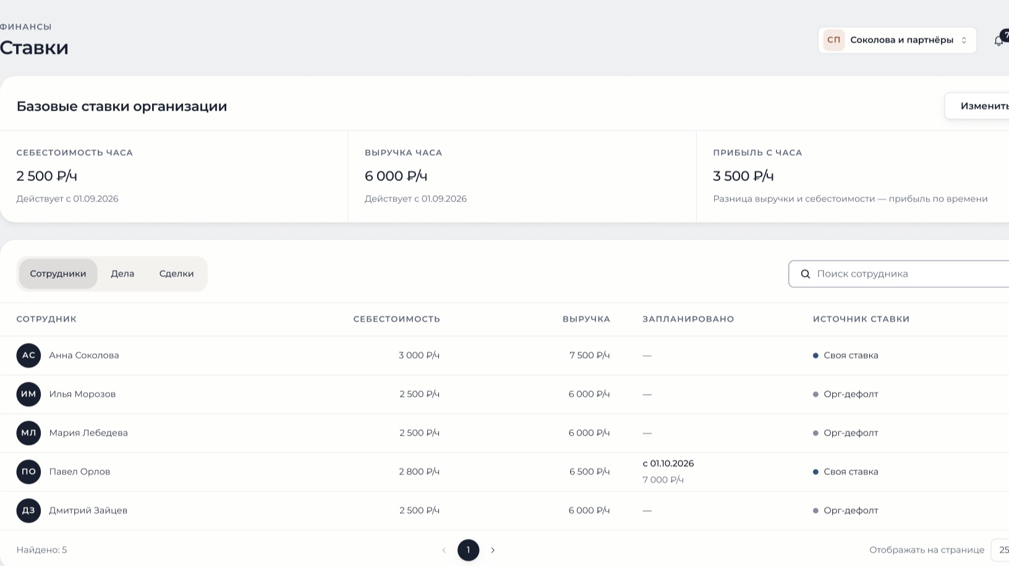Click the Финансы breadcrumb label

(x=25, y=27)
